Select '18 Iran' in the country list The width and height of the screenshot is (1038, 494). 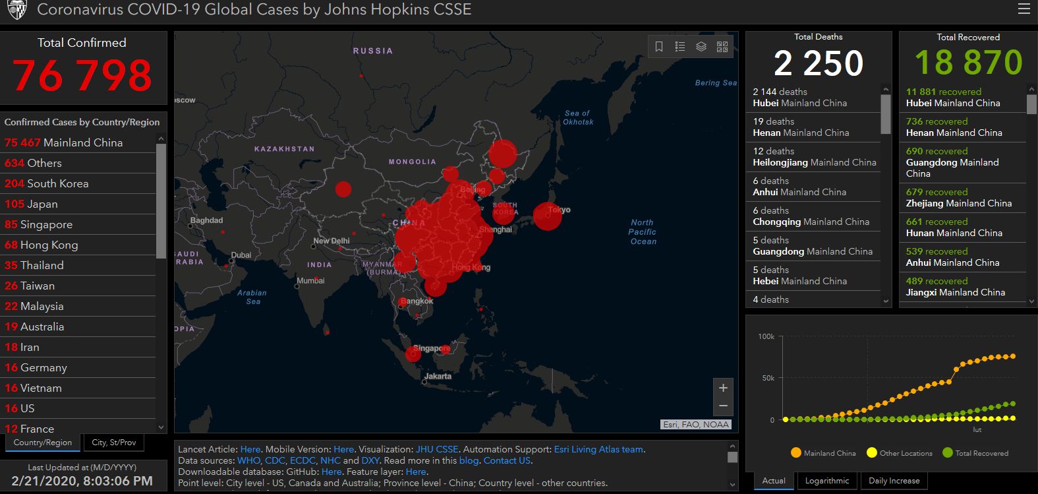(x=79, y=347)
